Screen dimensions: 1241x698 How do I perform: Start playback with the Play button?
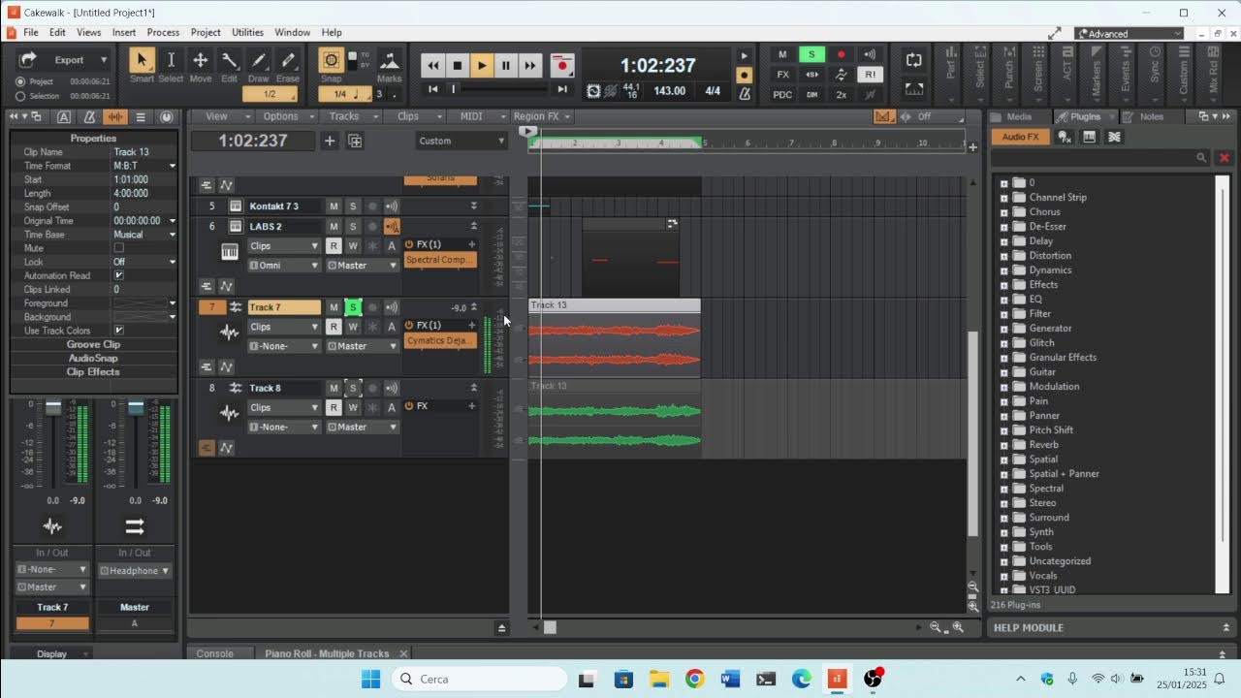pyautogui.click(x=482, y=66)
